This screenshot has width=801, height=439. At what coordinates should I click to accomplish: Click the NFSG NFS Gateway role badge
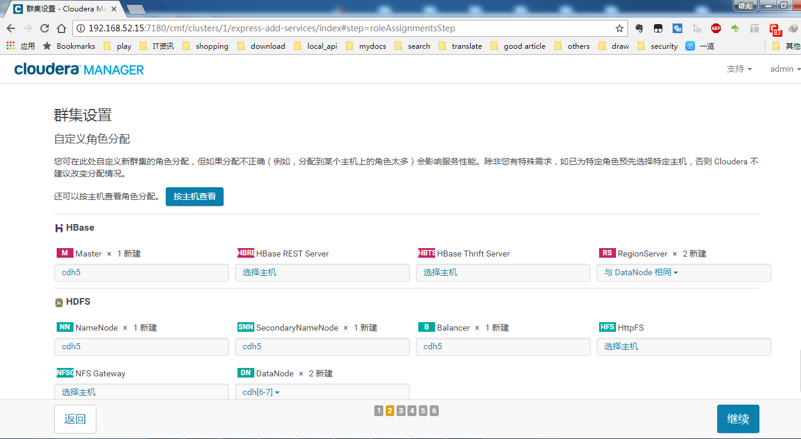tap(64, 373)
